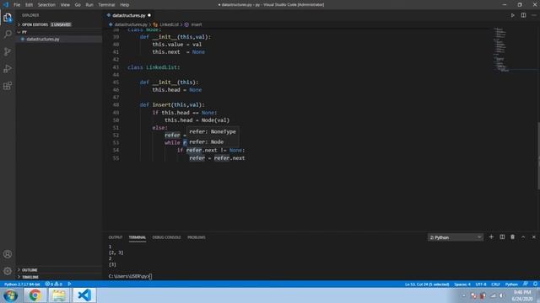The width and height of the screenshot is (540, 303).
Task: Open errors and warnings count in status bar
Action: click(54, 284)
